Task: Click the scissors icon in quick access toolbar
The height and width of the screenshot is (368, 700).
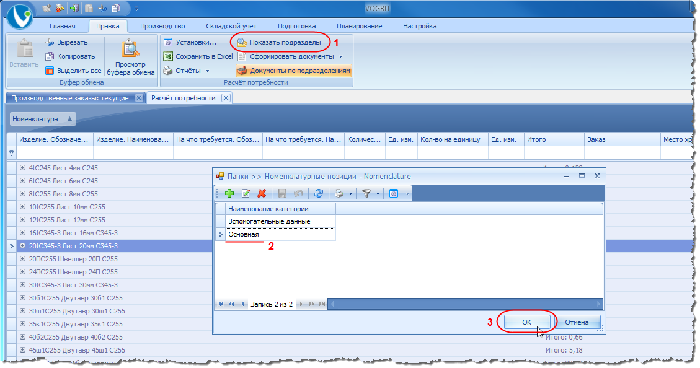Action: (102, 8)
